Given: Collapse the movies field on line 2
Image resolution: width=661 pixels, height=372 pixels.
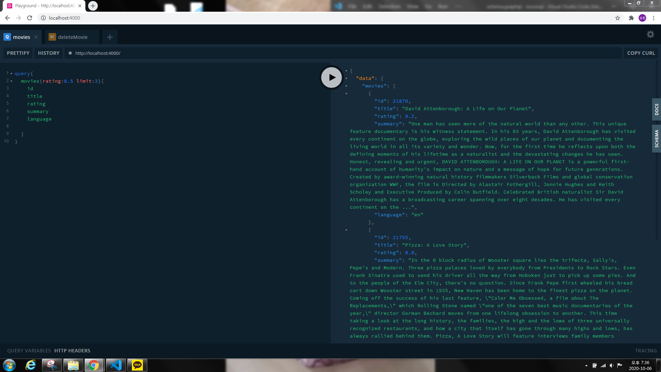Looking at the screenshot, I should click(11, 81).
